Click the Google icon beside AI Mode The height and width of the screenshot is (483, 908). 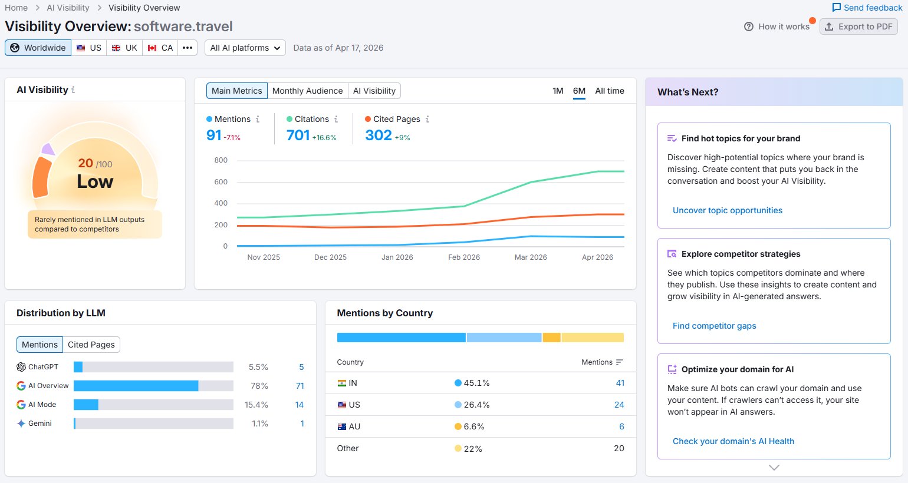point(21,405)
